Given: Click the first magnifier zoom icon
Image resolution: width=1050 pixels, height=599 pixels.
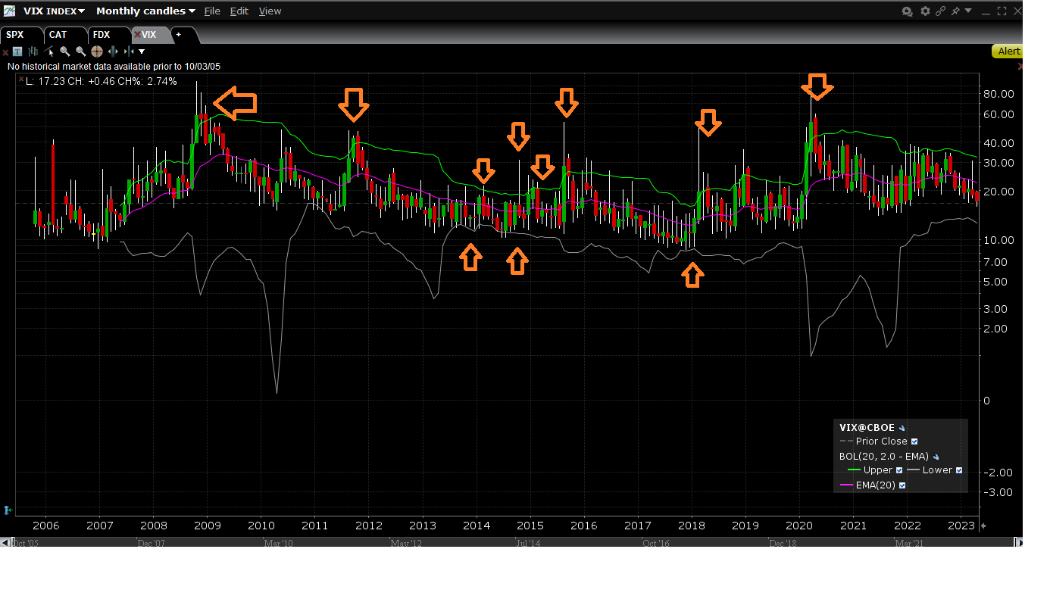Looking at the screenshot, I should 65,51.
